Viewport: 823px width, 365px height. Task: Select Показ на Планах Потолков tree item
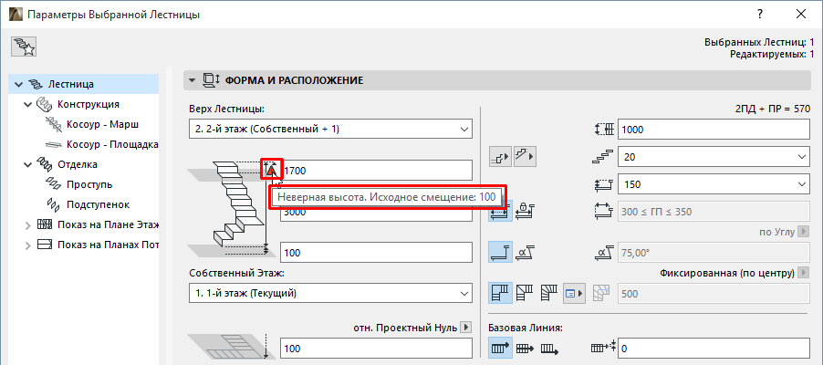click(108, 245)
